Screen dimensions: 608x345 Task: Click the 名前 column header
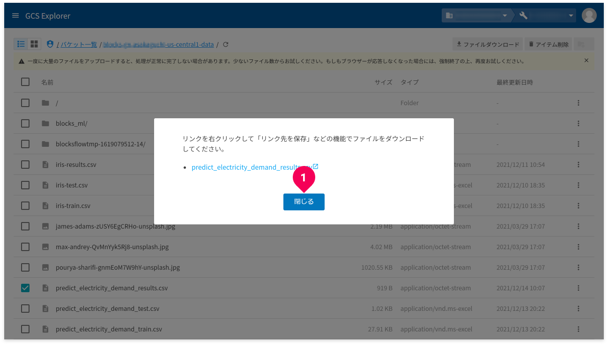pyautogui.click(x=47, y=82)
